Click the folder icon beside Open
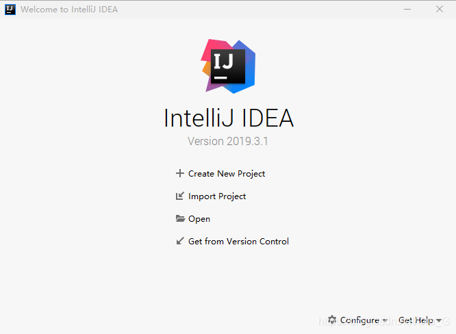Image resolution: width=456 pixels, height=334 pixels. coord(180,219)
